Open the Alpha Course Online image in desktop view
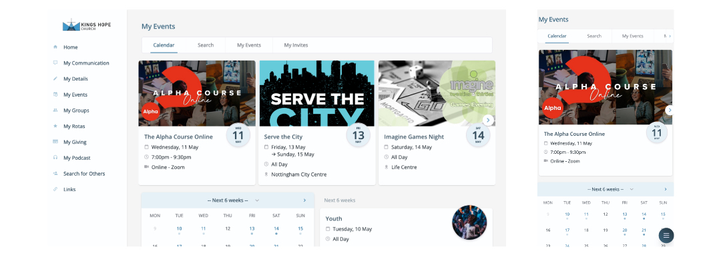Screen dimensions: 721x271 pos(197,93)
